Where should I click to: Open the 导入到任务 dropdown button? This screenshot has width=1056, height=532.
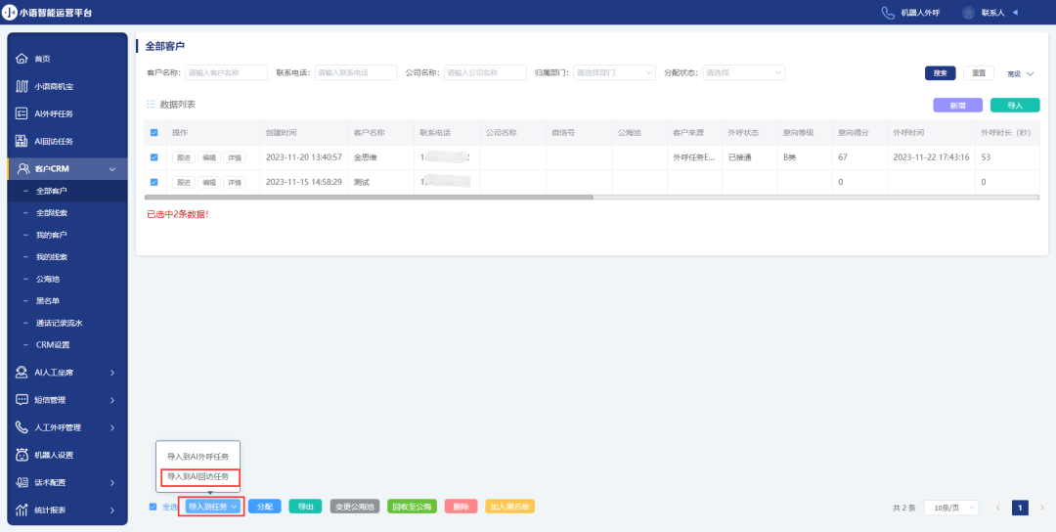[213, 507]
